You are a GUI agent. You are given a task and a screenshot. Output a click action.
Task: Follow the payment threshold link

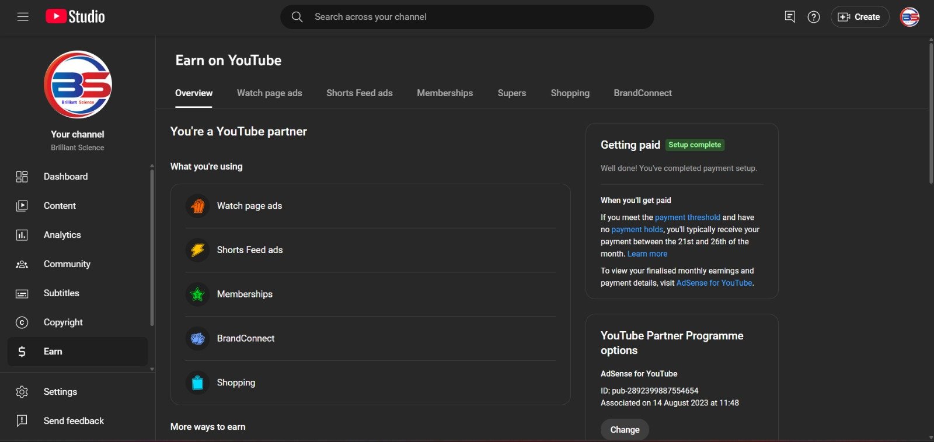pyautogui.click(x=688, y=218)
